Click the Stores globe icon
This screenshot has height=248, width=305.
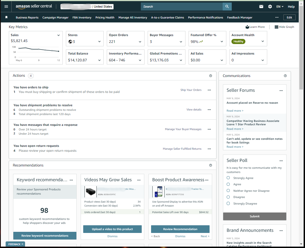tap(70, 42)
